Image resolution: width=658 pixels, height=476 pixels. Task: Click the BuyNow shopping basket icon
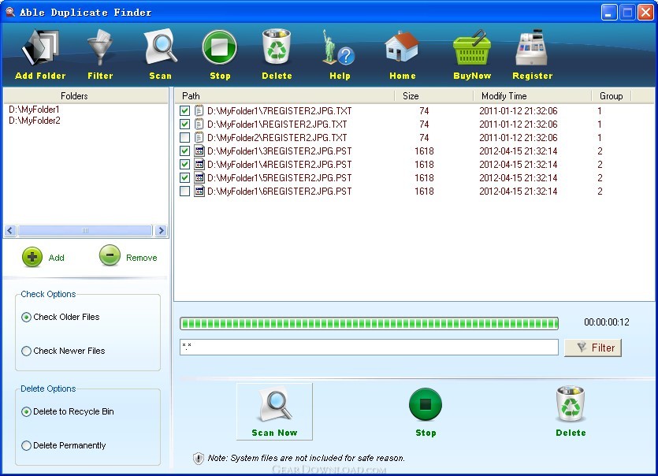472,47
